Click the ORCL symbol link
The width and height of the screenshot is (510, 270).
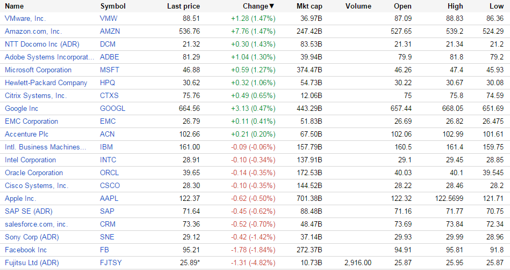tap(110, 172)
